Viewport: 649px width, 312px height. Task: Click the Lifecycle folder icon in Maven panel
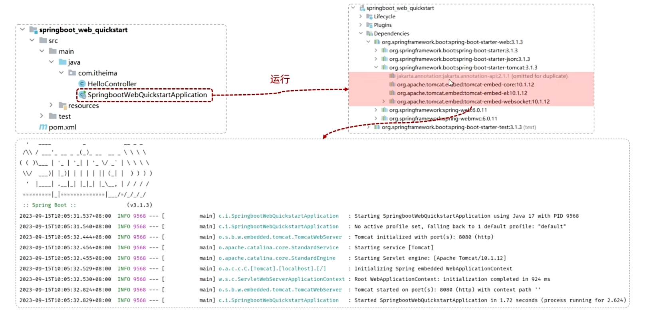(x=369, y=16)
